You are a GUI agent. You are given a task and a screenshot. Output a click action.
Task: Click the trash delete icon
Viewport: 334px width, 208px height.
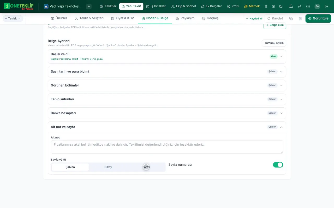[300, 18]
